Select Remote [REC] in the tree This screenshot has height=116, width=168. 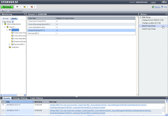coord(19,44)
